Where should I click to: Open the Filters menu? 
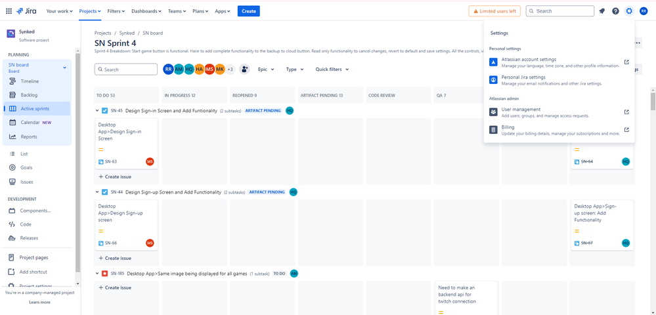coord(116,11)
